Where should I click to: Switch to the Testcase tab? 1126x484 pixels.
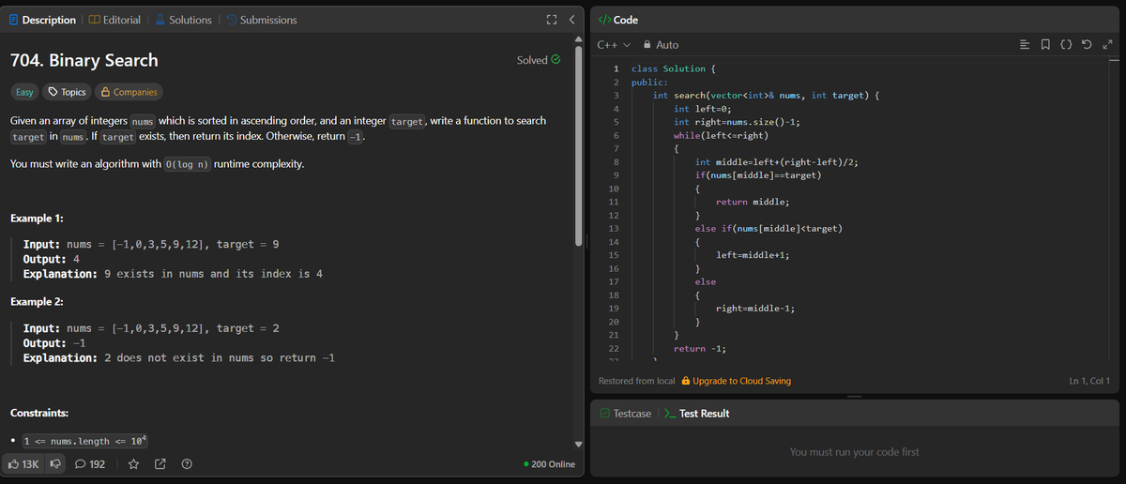tap(625, 414)
